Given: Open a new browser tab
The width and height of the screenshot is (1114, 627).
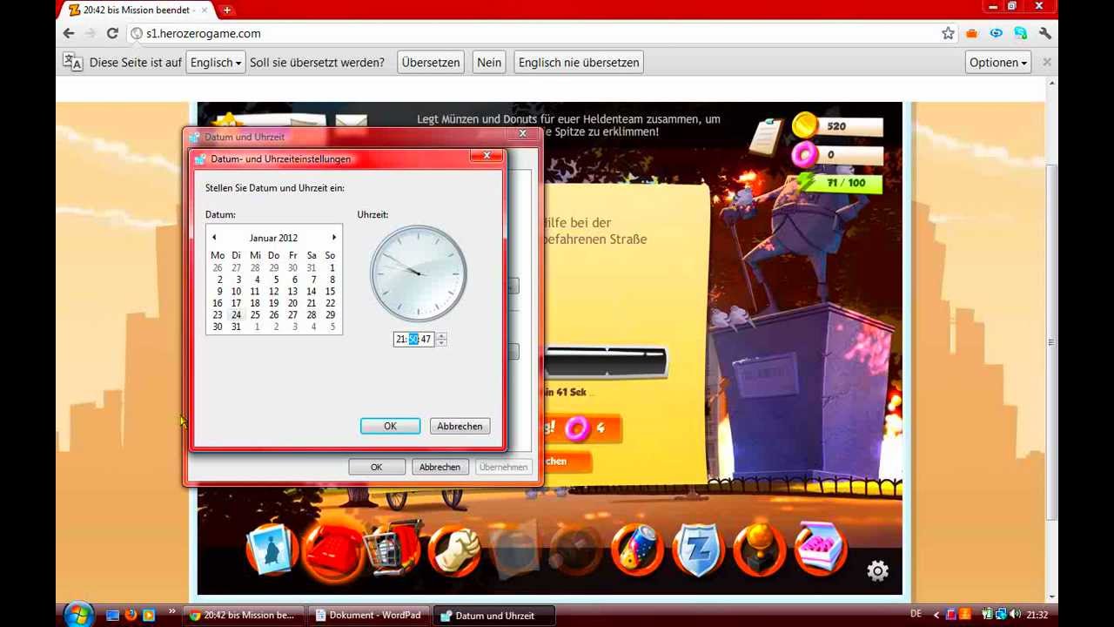Looking at the screenshot, I should (x=226, y=10).
